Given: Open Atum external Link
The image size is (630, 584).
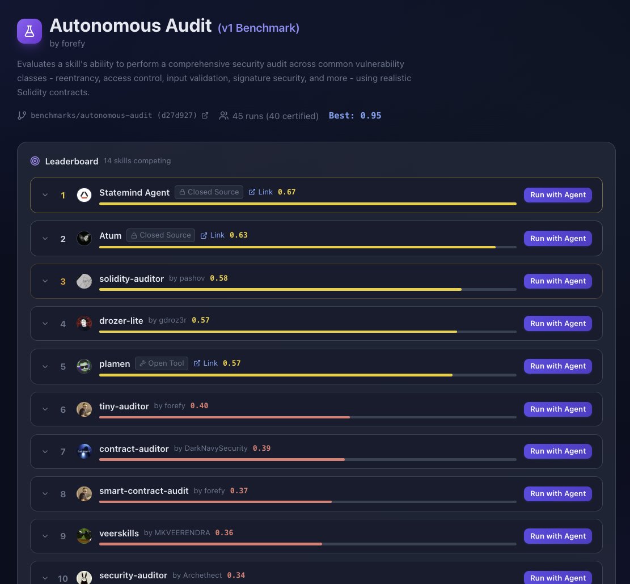Looking at the screenshot, I should click(213, 235).
